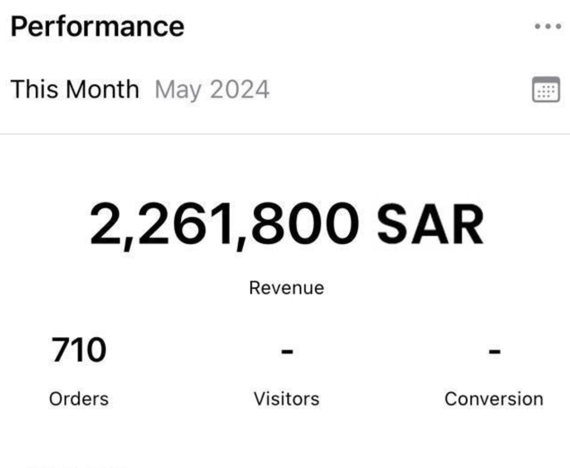Click the word May in the date
The width and height of the screenshot is (570, 468).
click(x=175, y=90)
